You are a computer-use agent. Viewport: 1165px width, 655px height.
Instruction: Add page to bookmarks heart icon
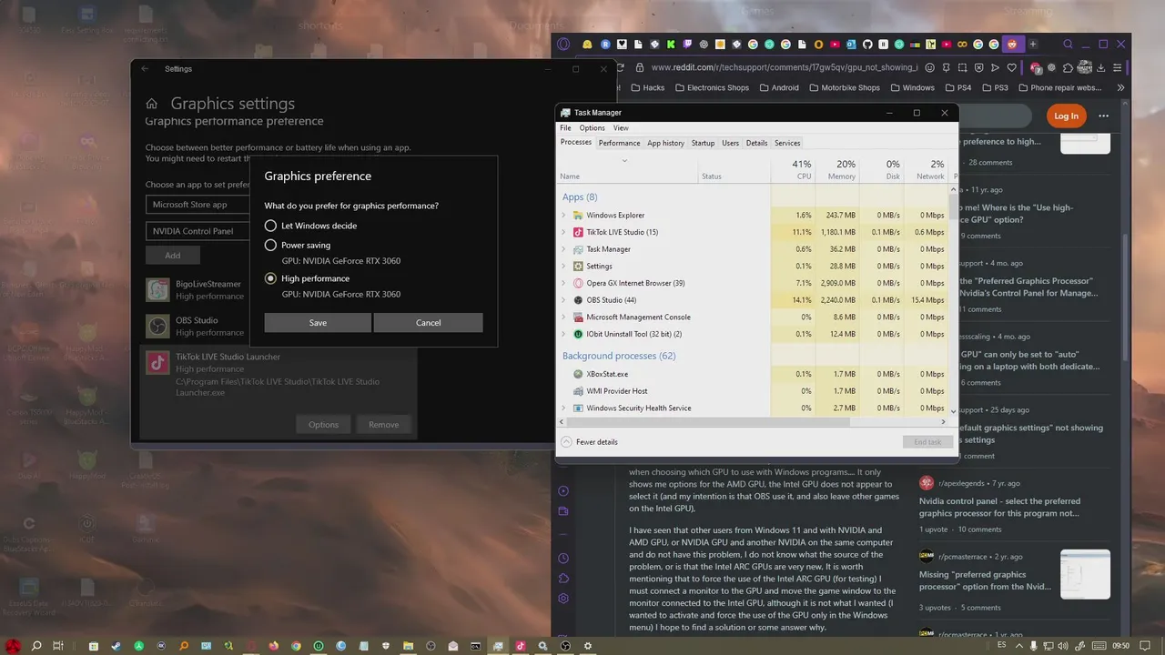click(1012, 67)
